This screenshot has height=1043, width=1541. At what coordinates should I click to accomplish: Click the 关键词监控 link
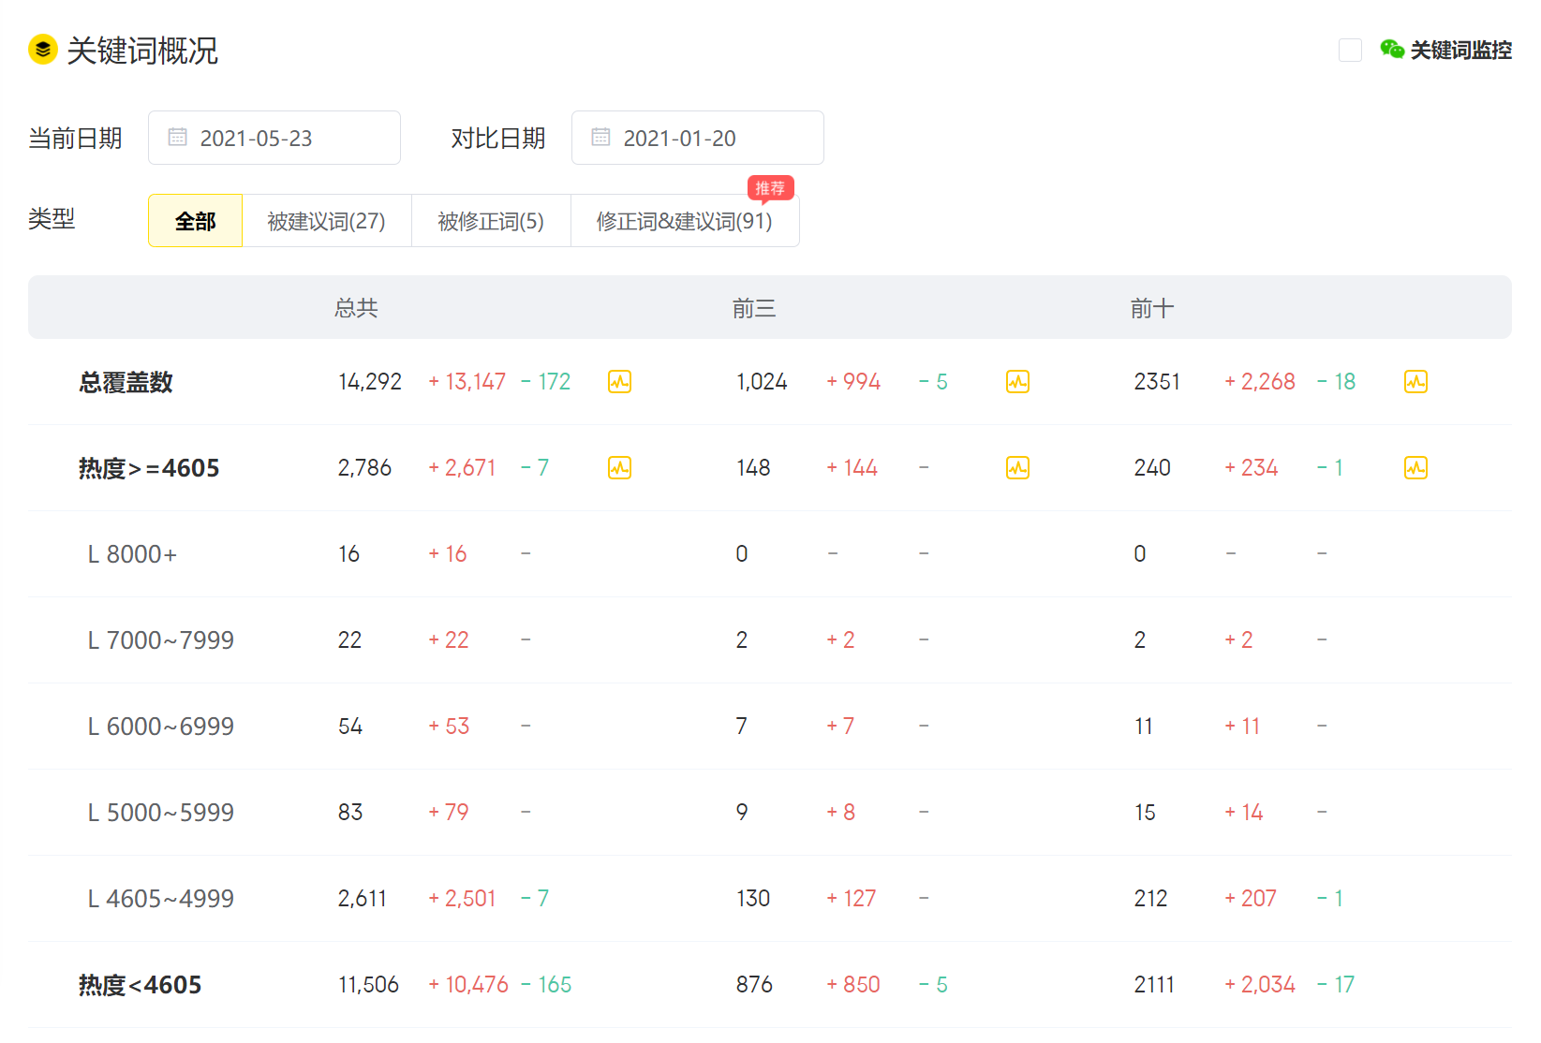point(1461,49)
